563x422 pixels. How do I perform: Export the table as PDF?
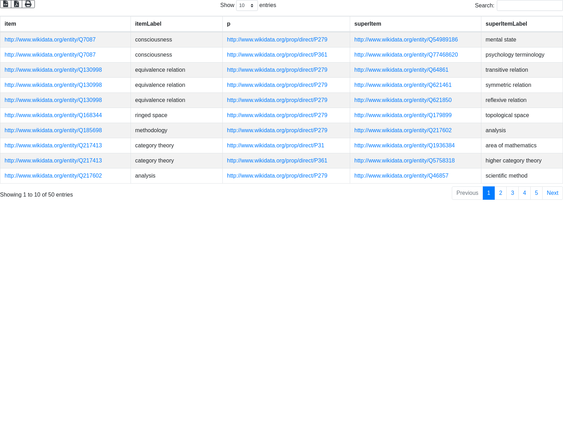tap(17, 4)
